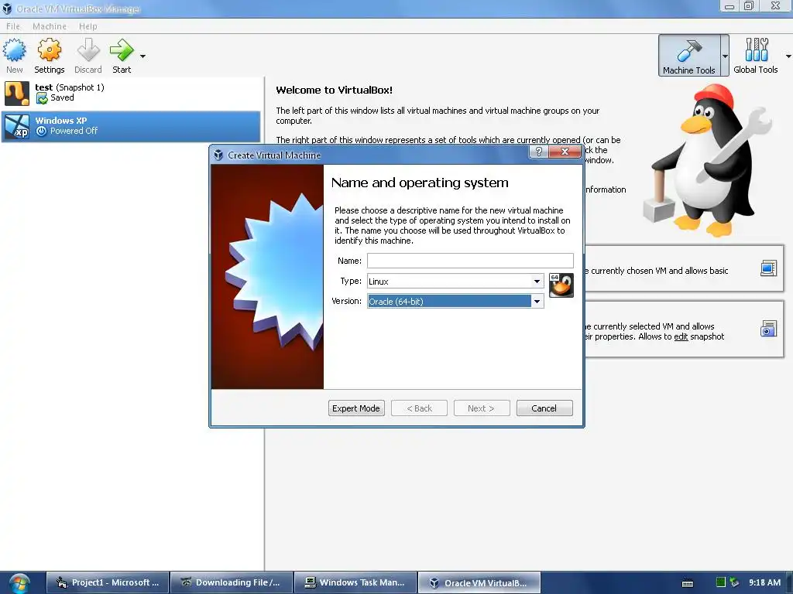Open the Global Tools dropdown arrow
The width and height of the screenshot is (793, 594).
tap(788, 56)
